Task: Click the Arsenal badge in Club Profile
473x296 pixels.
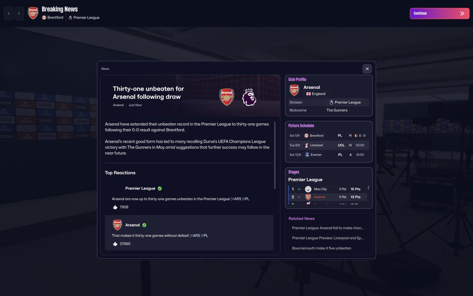Action: [x=294, y=90]
